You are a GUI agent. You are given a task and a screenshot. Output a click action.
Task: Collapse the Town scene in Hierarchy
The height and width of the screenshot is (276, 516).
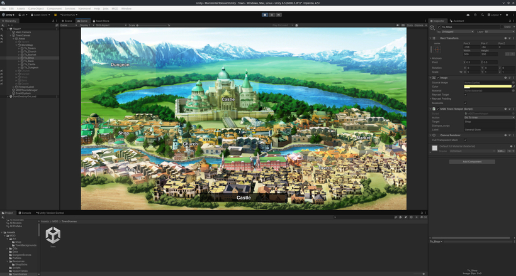pos(8,29)
